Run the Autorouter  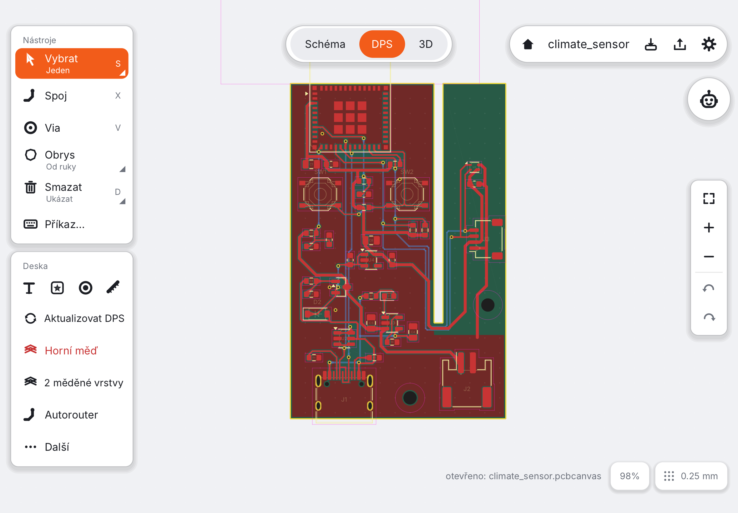tap(72, 415)
